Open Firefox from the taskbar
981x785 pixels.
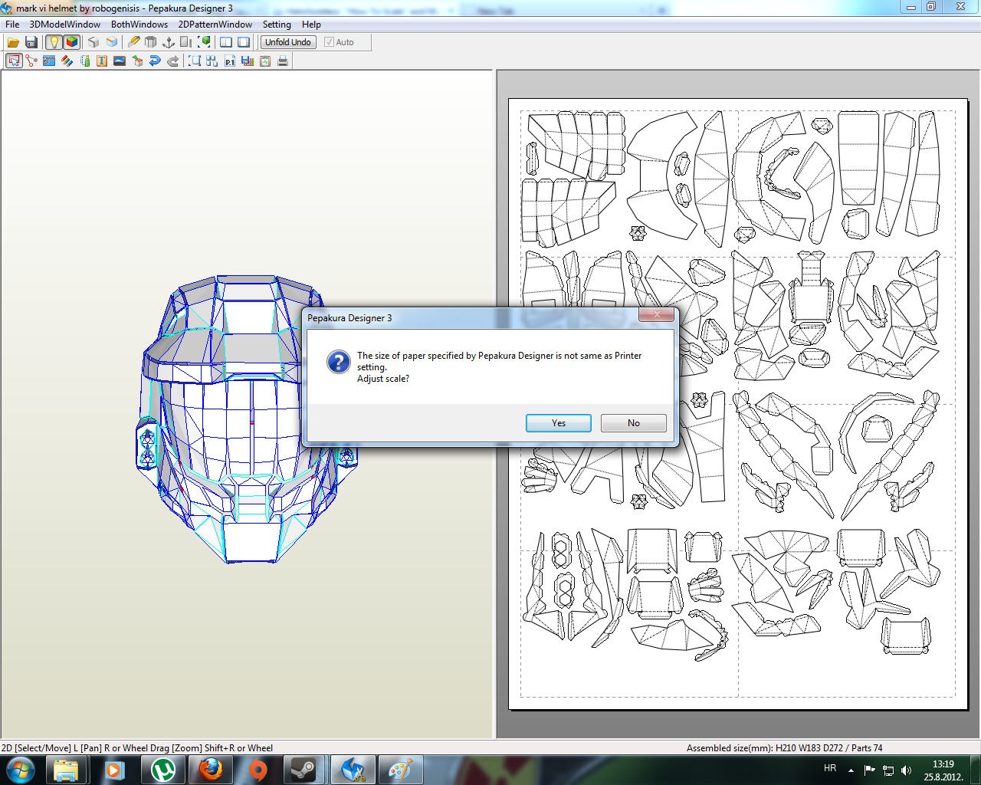pos(211,770)
